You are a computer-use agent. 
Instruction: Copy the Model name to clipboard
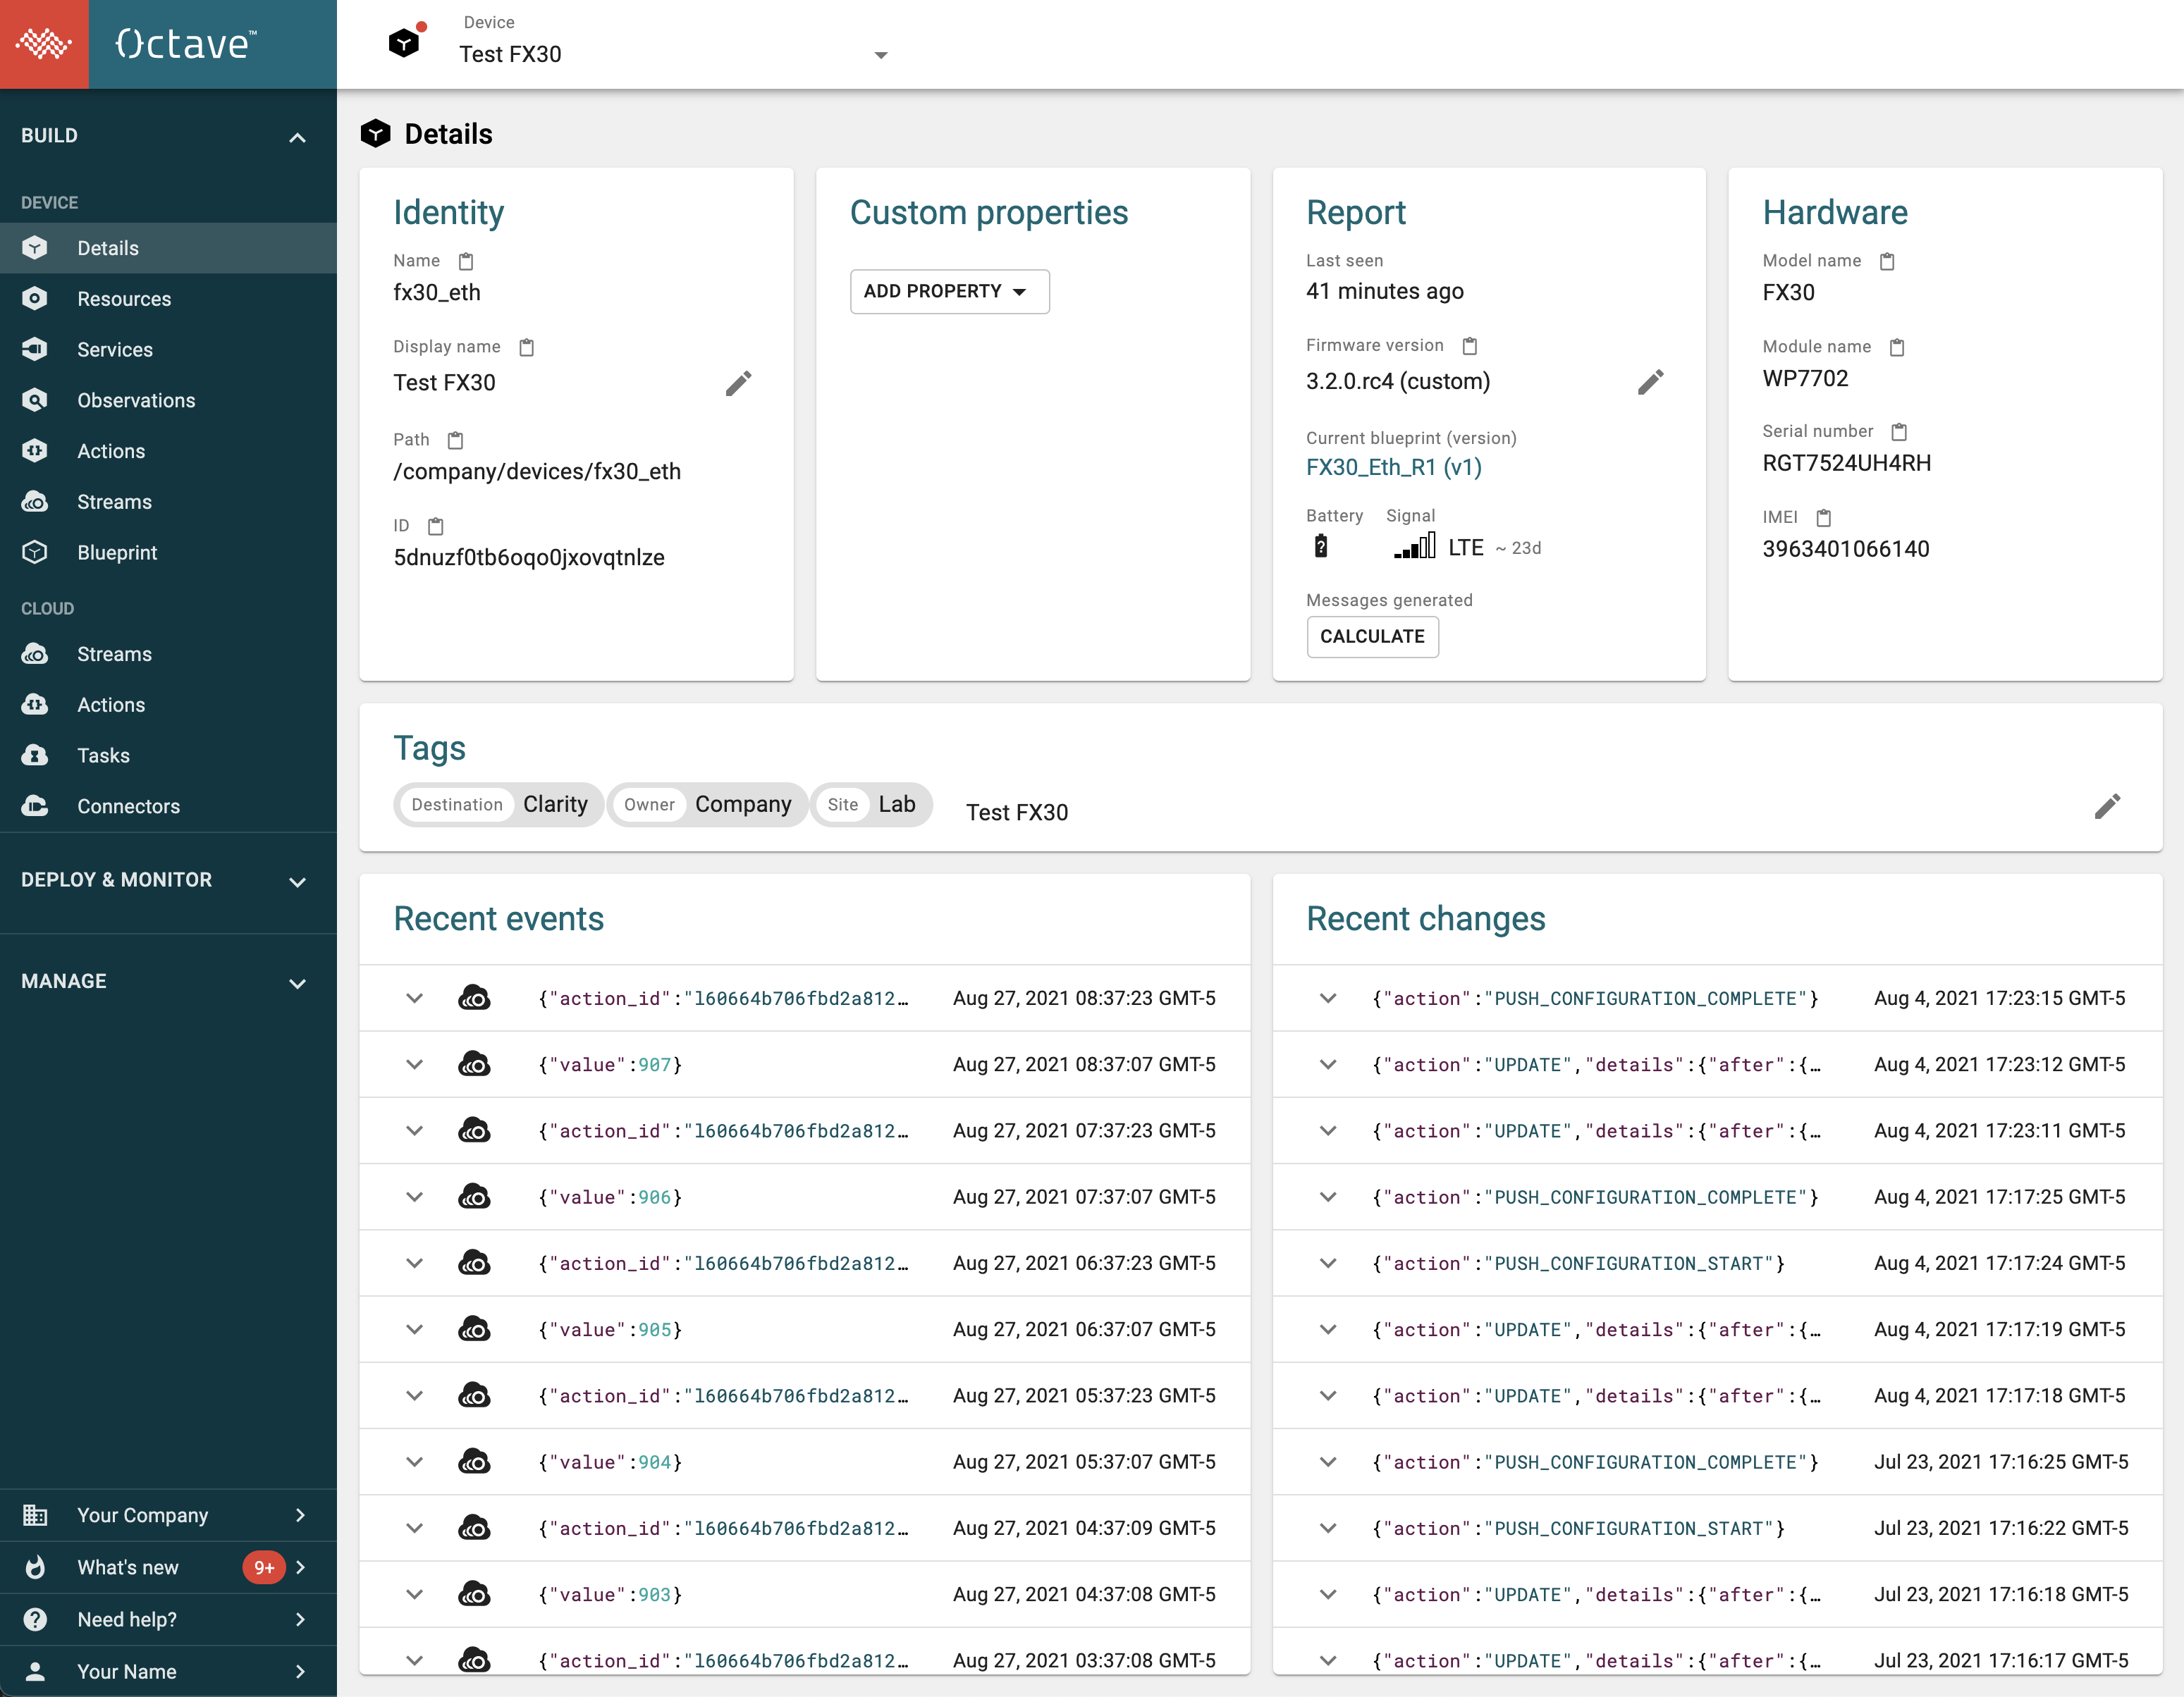coord(1887,261)
